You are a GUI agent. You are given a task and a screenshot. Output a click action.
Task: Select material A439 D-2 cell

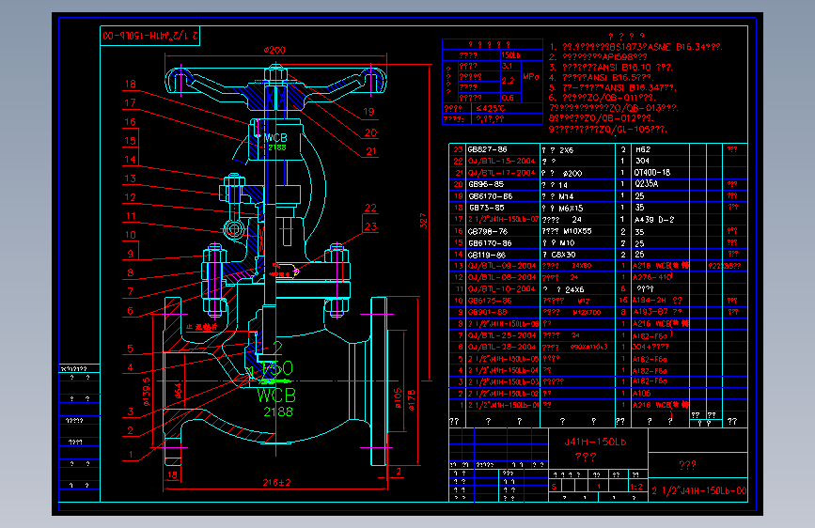(654, 220)
